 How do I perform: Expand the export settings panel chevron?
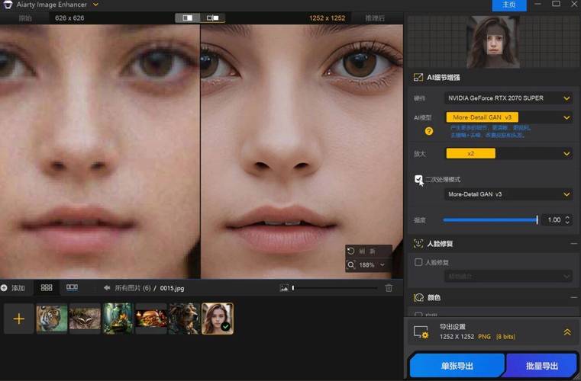[567, 332]
